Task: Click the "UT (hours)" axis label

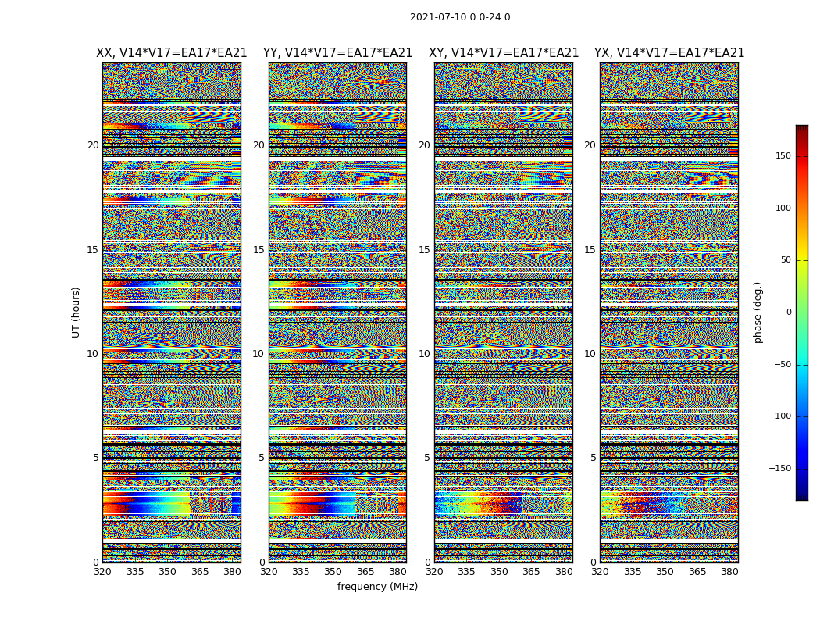Action: click(76, 312)
